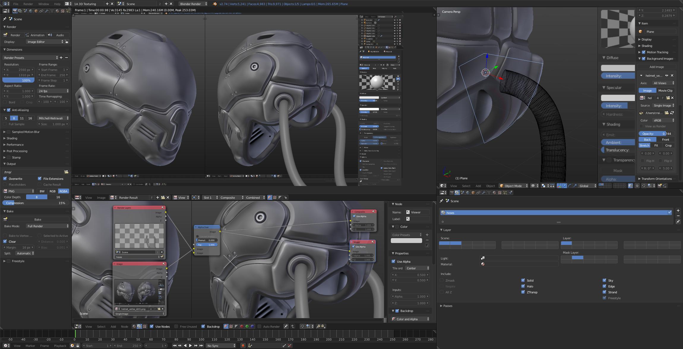
Task: Click the pin node tree icon in node editor header
Action: click(286, 326)
